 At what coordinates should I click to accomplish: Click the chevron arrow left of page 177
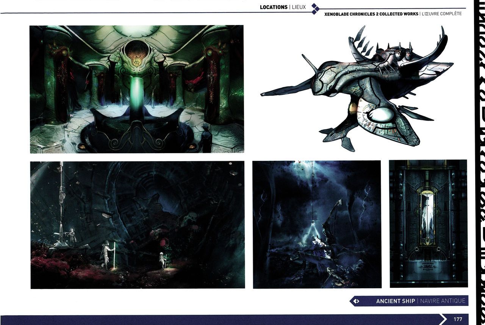click(x=443, y=319)
